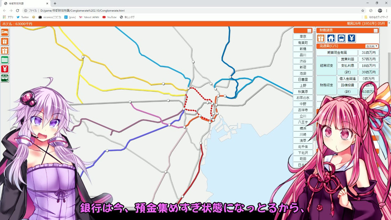Open the pixiv bookmark
391x220 pixels.
[70, 17]
